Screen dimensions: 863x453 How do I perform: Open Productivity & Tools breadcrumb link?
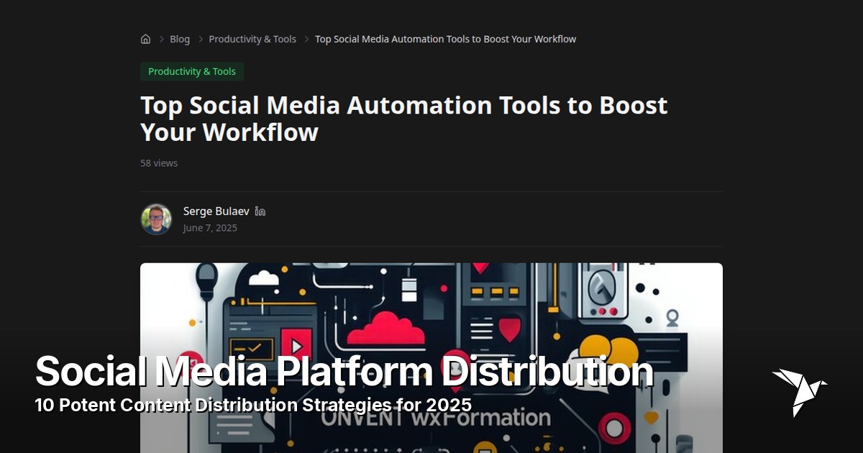[x=252, y=39]
